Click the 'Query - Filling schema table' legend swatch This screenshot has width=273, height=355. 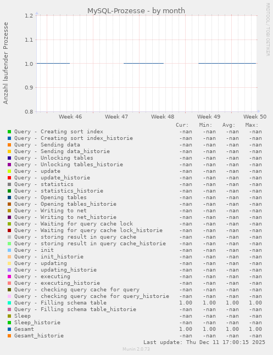click(x=9, y=303)
